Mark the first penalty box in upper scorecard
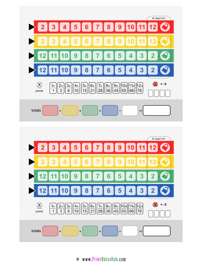Image resolution: width=202 pixels, height=270 pixels. 151,93
